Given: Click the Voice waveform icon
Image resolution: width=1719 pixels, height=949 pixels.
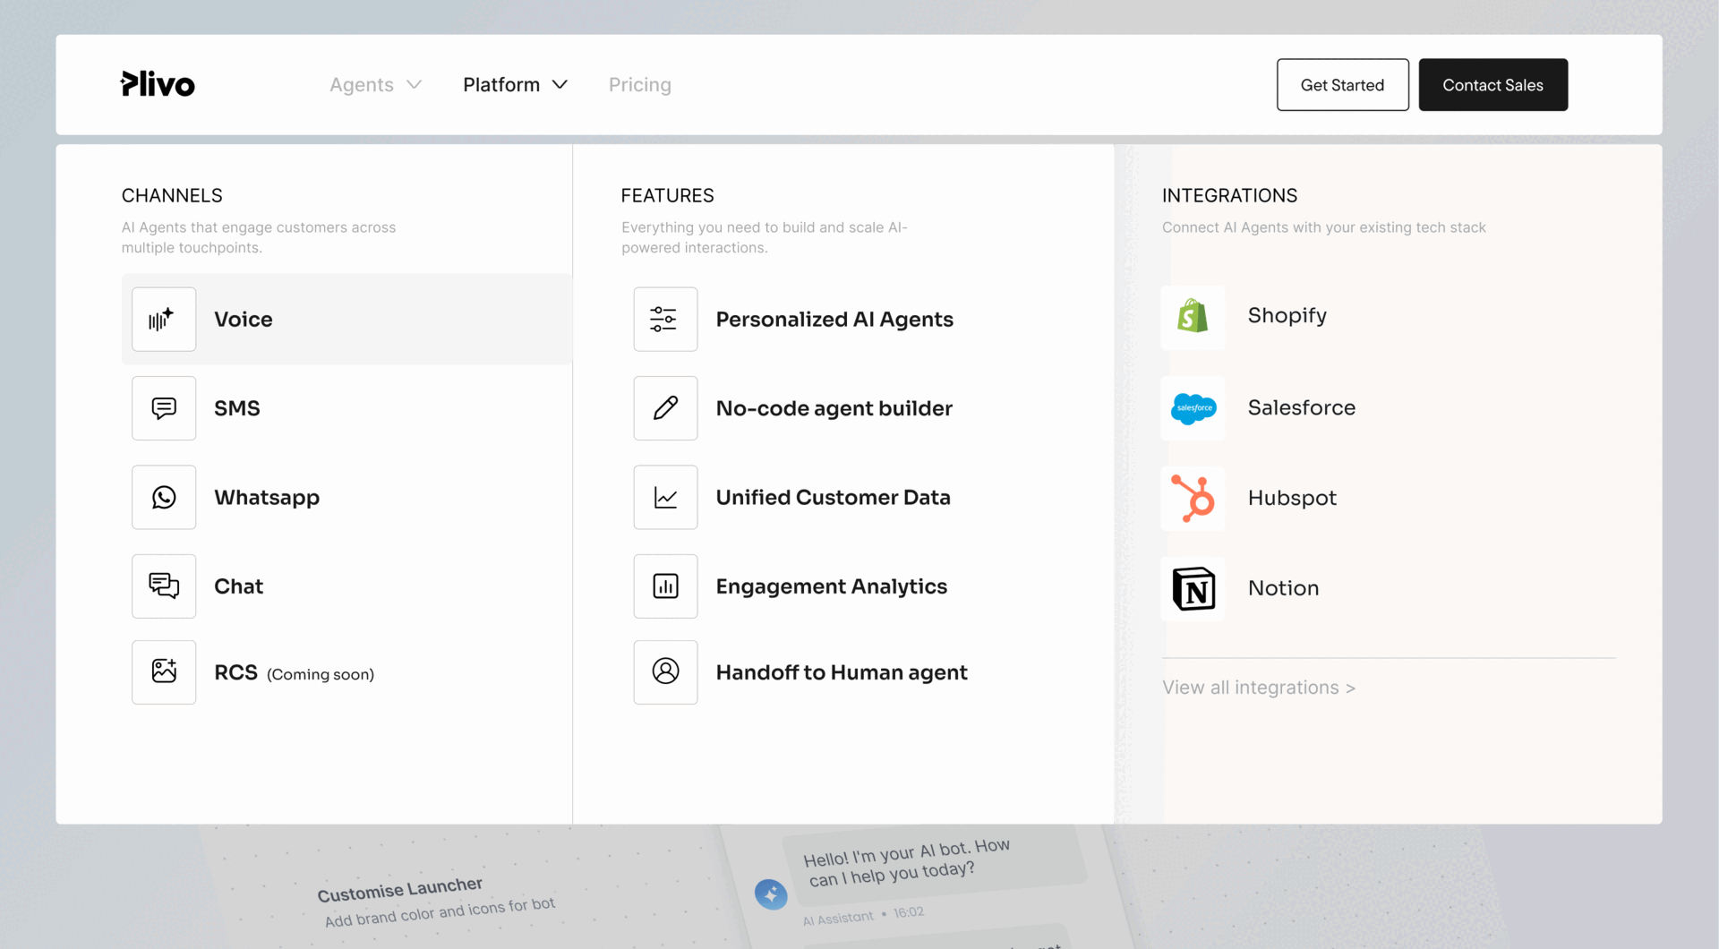Looking at the screenshot, I should 163,320.
